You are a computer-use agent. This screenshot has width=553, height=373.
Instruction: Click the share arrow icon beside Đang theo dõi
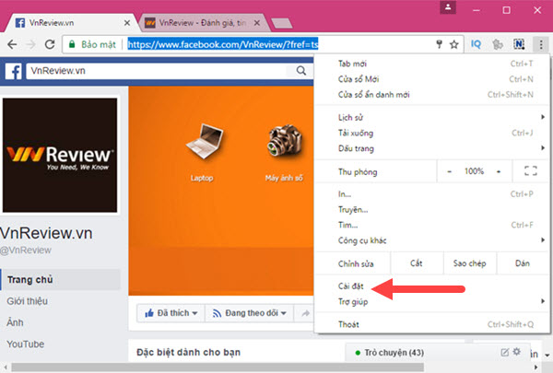pyautogui.click(x=305, y=313)
